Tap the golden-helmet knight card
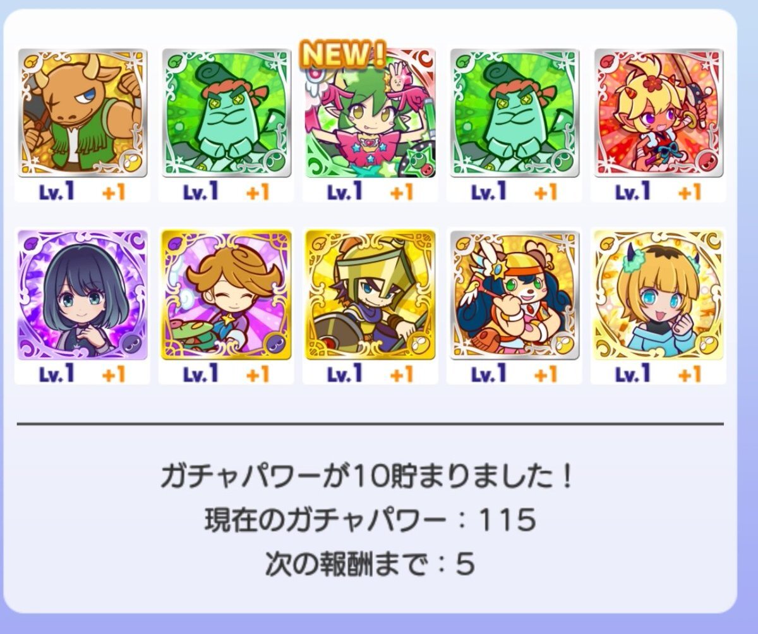The width and height of the screenshot is (758, 634). (x=371, y=295)
